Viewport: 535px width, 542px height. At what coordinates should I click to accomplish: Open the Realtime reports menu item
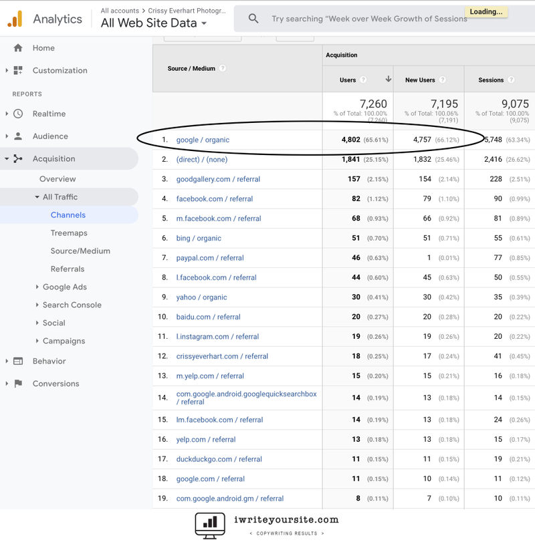[49, 114]
